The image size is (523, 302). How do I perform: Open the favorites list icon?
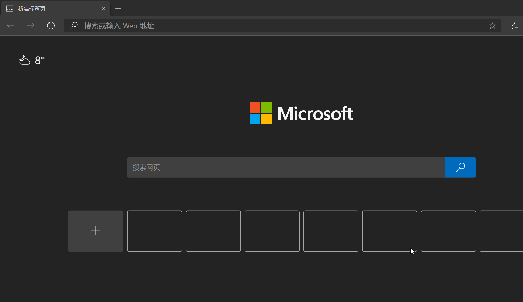click(x=514, y=26)
